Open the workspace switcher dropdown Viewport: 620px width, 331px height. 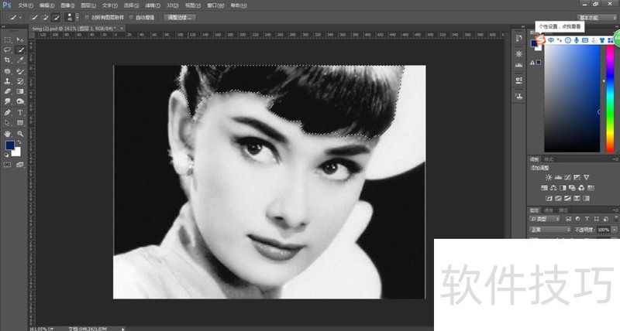[598, 16]
